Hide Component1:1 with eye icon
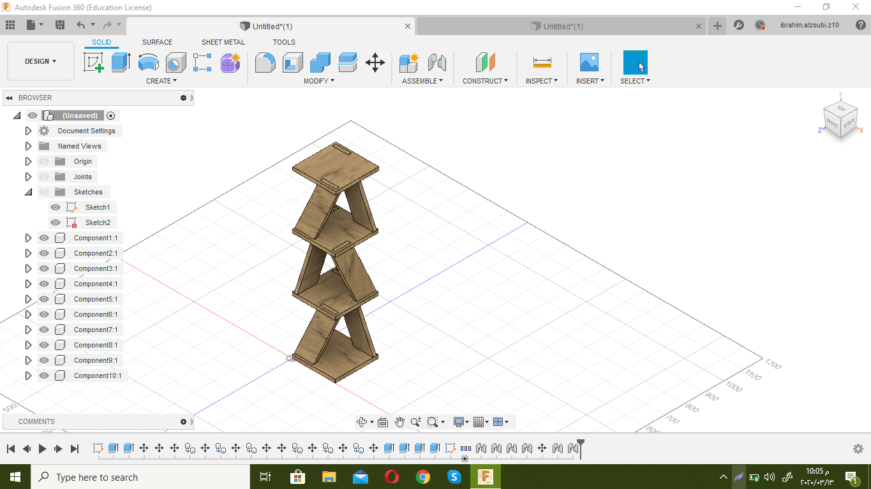The image size is (871, 489). pos(44,238)
